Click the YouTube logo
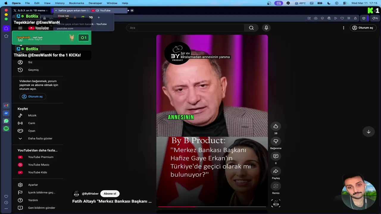Image resolution: width=381 pixels, height=214 pixels. coord(38,28)
